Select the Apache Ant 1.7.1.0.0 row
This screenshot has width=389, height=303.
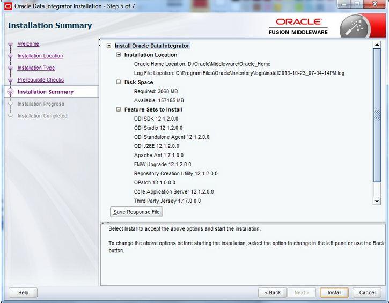click(x=159, y=156)
